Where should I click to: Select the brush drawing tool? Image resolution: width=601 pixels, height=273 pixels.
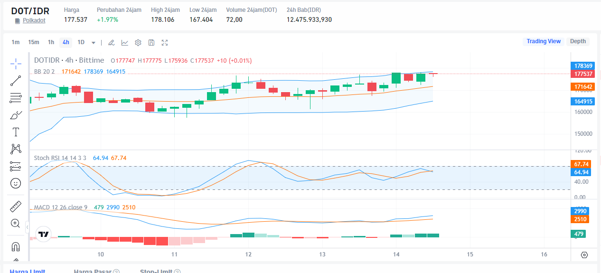(16, 115)
